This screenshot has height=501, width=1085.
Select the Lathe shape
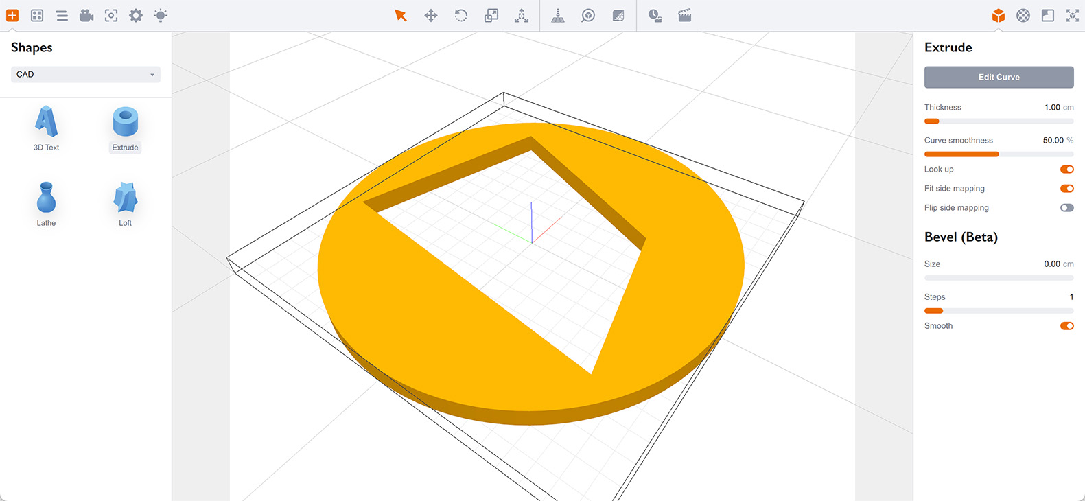(x=46, y=204)
